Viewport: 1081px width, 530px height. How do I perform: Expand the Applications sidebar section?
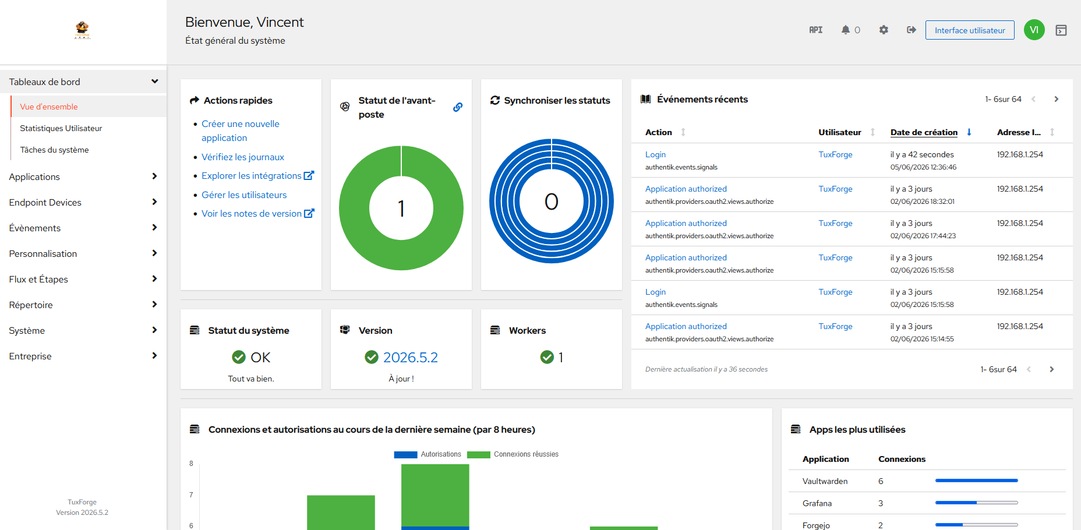coord(83,176)
